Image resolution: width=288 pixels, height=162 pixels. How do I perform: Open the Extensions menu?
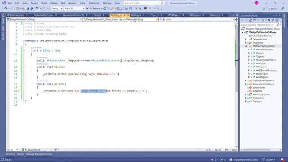(x=94, y=3)
